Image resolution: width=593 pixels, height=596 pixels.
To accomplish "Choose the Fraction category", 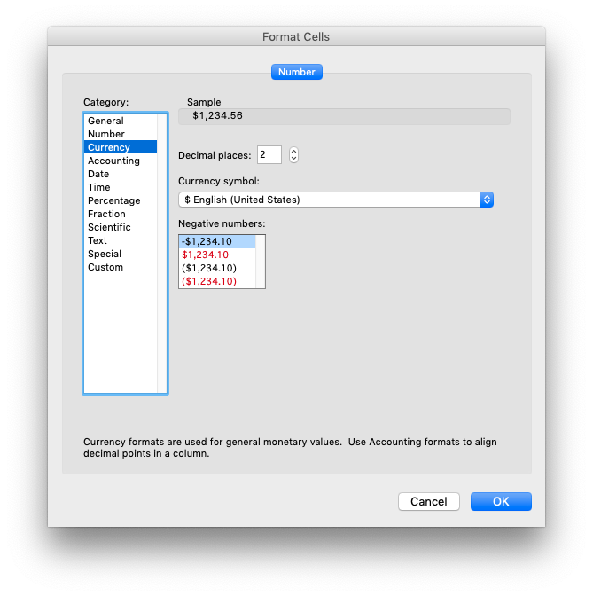I will coord(120,214).
